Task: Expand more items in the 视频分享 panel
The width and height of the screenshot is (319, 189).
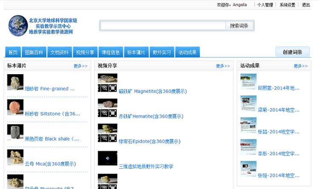Action: click(x=223, y=66)
